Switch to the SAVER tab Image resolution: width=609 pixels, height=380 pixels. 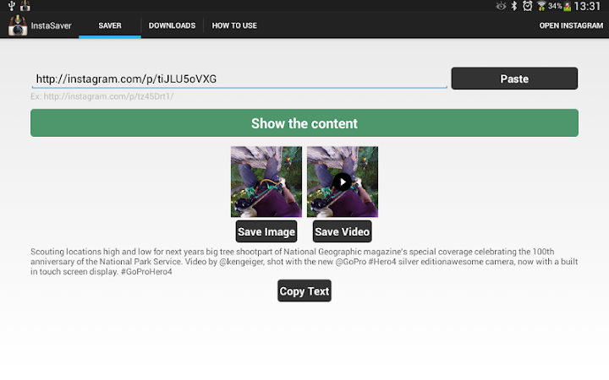pos(110,25)
